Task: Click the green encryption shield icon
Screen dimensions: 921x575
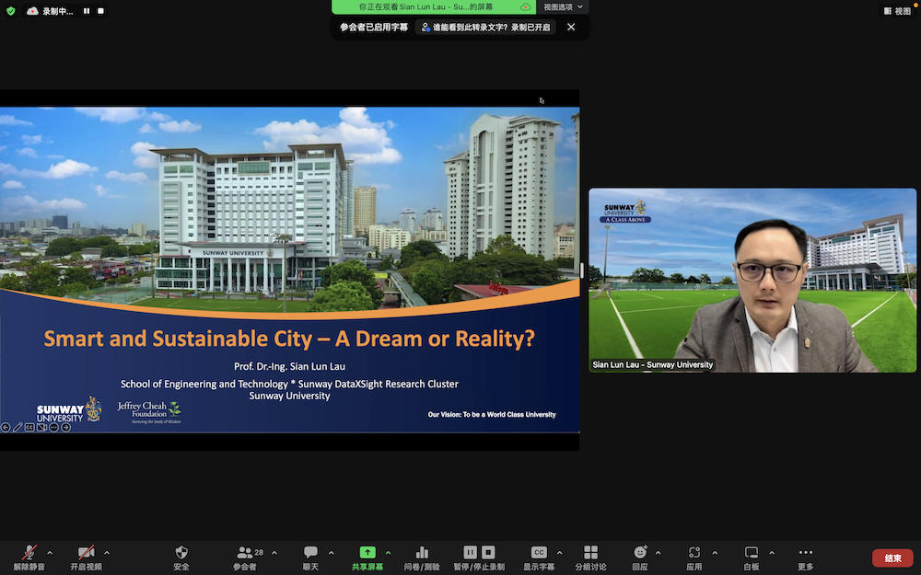Action: (10, 10)
